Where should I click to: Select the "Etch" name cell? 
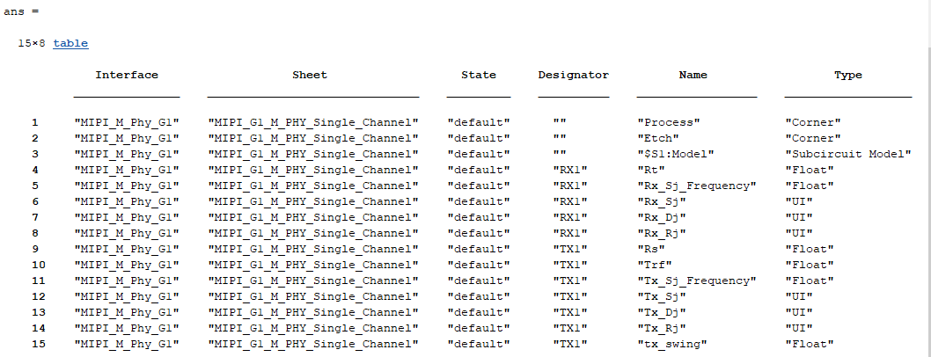(658, 138)
